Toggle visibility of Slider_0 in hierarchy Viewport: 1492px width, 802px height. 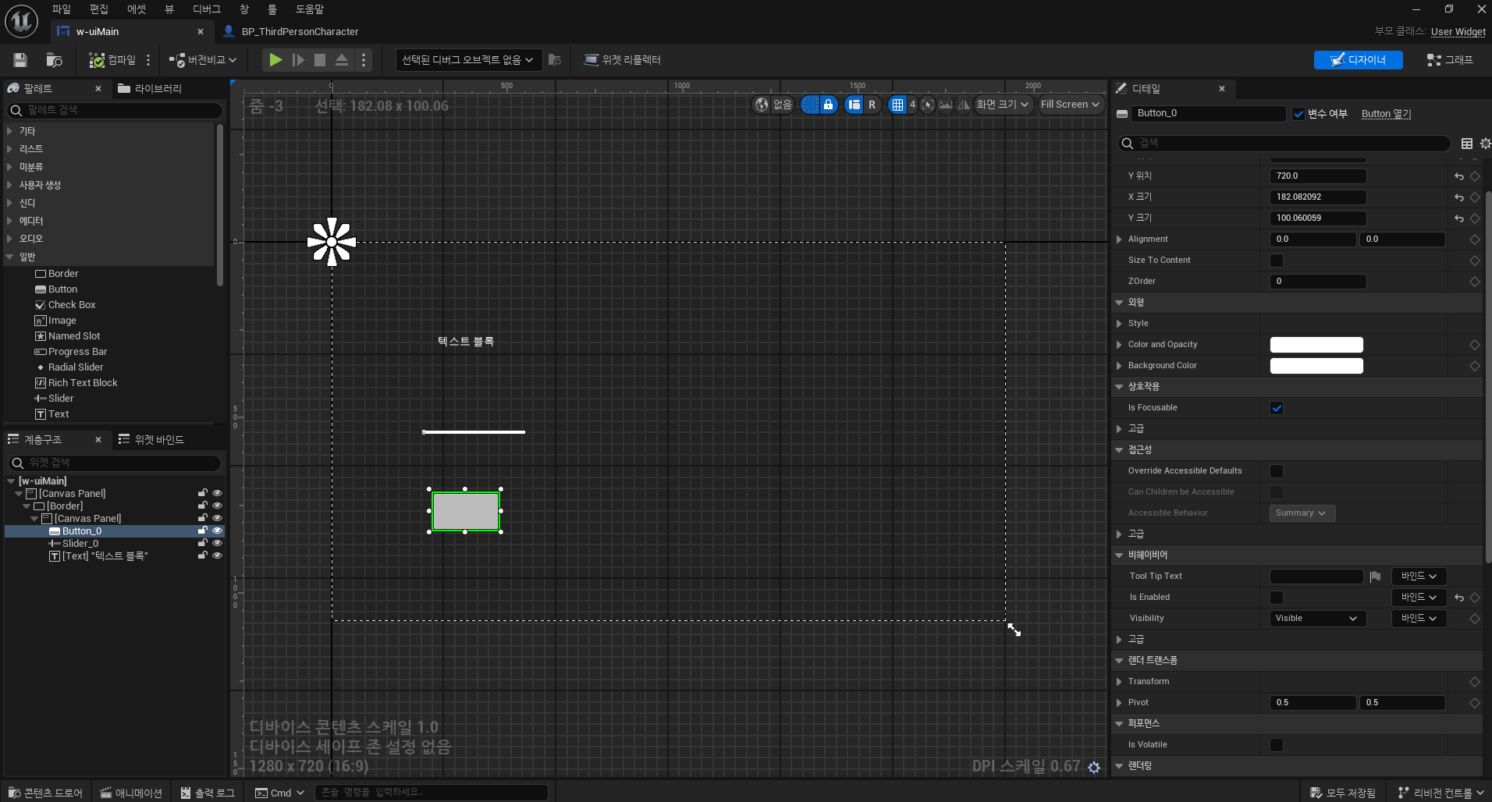[x=217, y=544]
